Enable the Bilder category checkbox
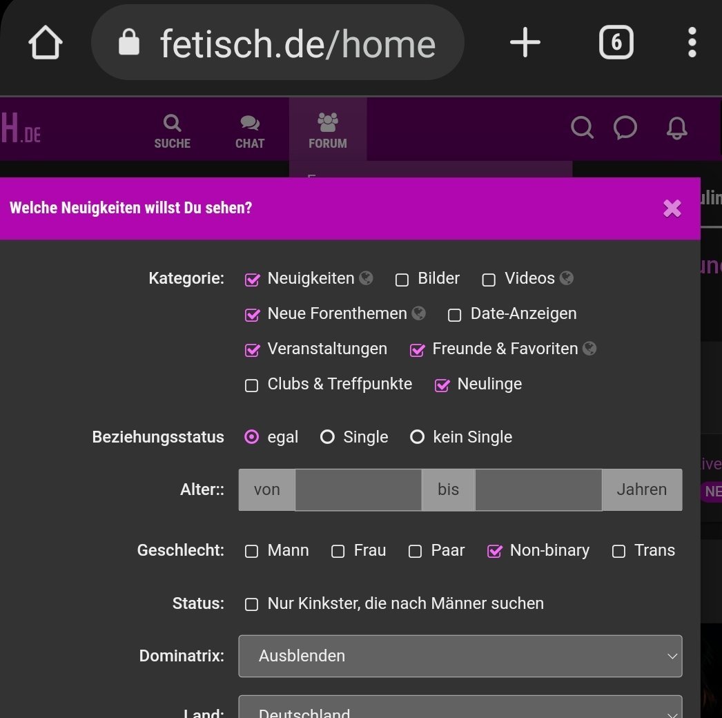Screen dimensions: 722x718 pos(402,280)
